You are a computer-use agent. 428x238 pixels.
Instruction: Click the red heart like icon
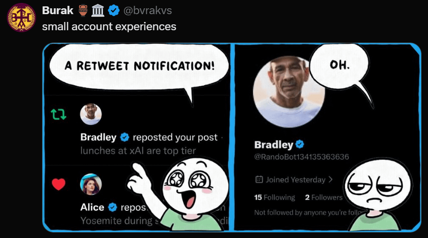click(59, 184)
